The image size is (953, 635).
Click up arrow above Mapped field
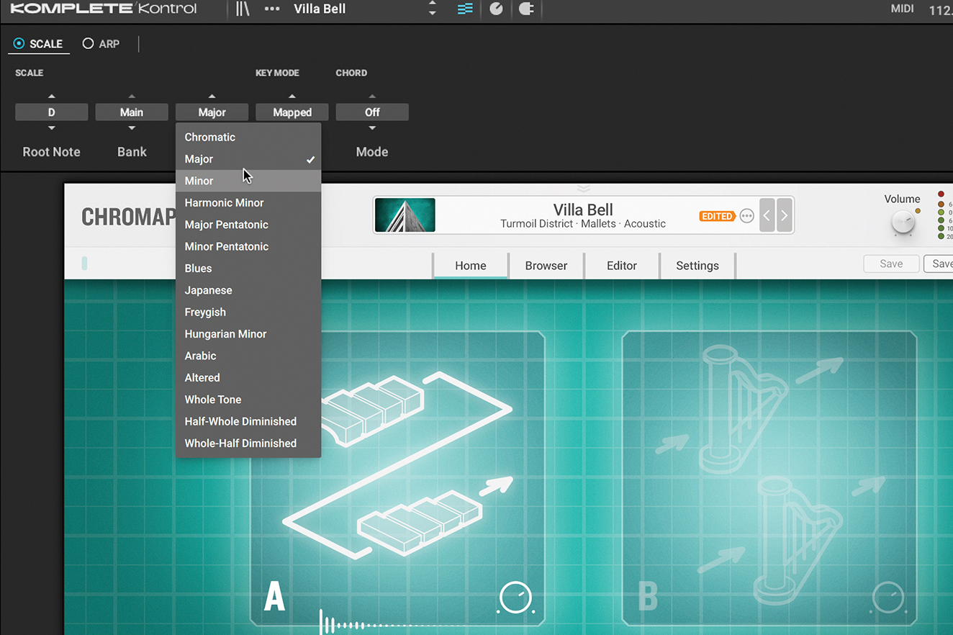point(292,96)
